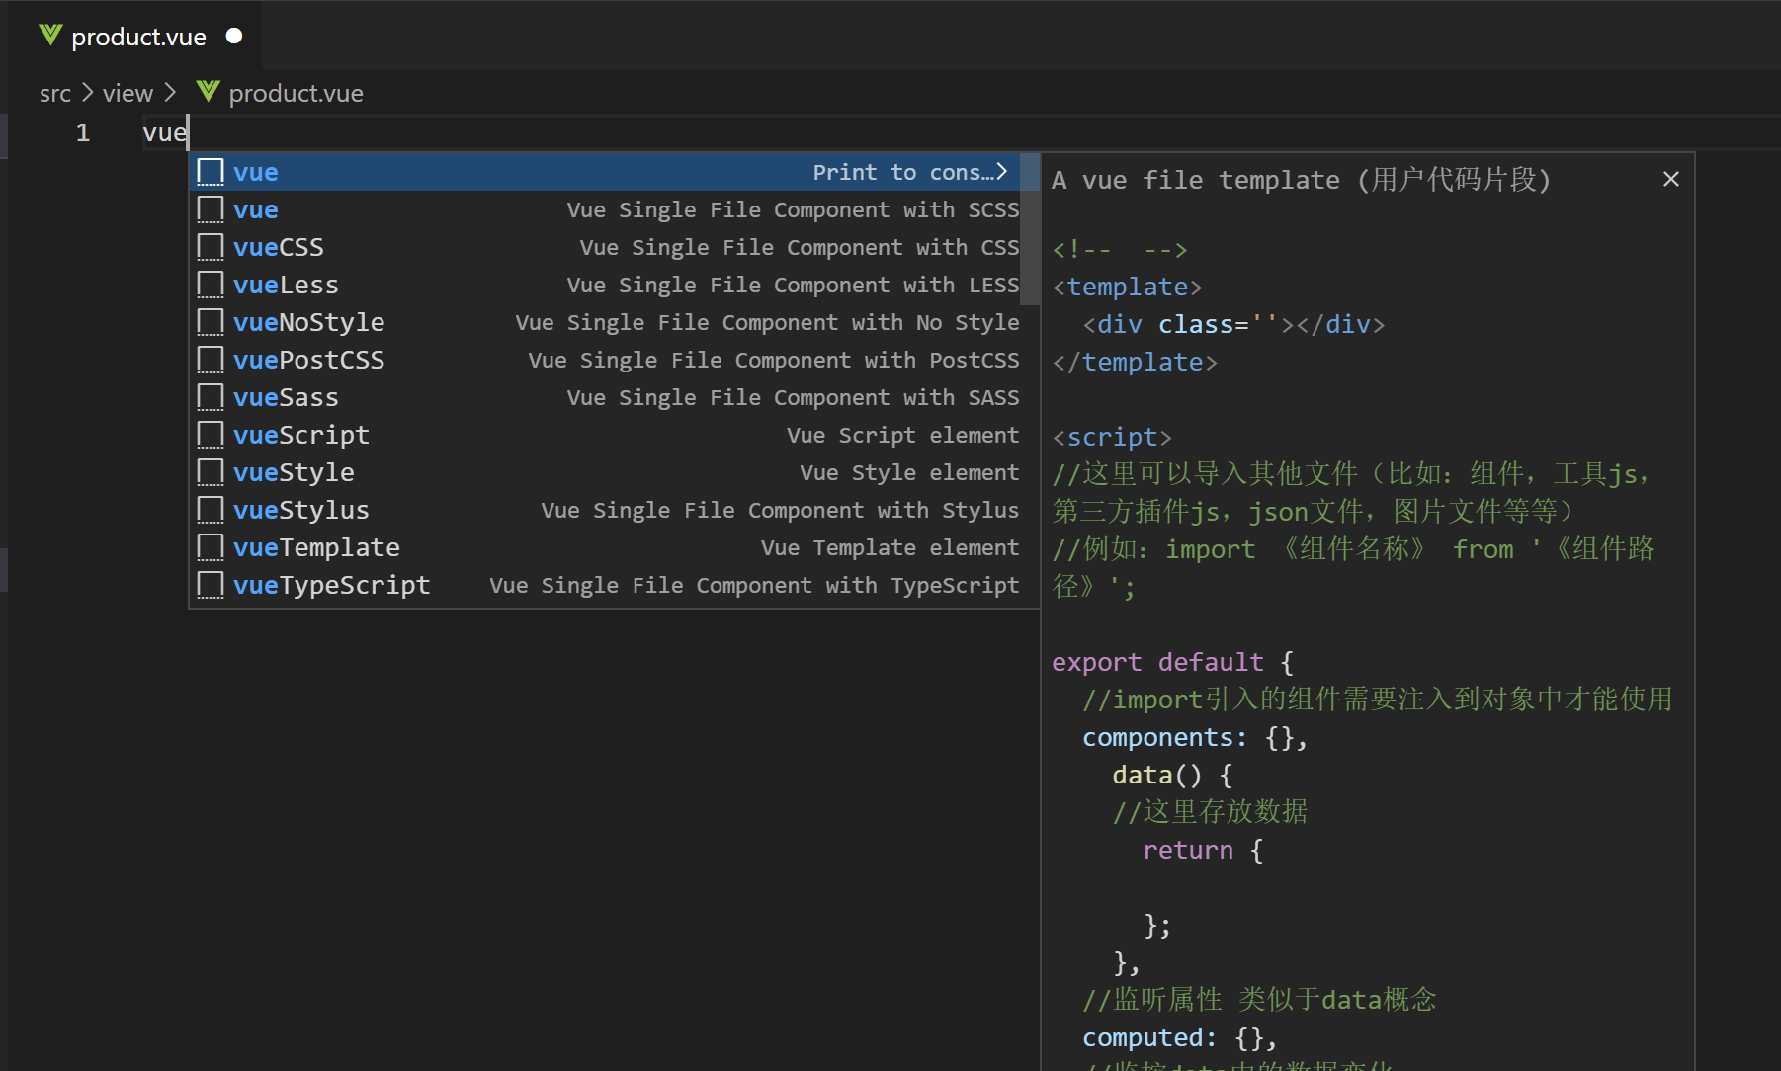Switch to the product.vue editor tab
The height and width of the screenshot is (1071, 1781).
pyautogui.click(x=138, y=36)
